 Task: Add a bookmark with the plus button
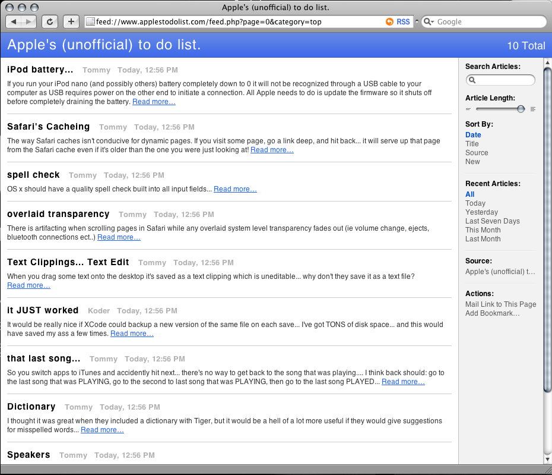coord(71,21)
